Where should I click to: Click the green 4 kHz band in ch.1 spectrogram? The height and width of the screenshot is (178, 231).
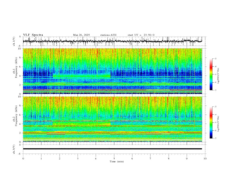(x=82, y=76)
